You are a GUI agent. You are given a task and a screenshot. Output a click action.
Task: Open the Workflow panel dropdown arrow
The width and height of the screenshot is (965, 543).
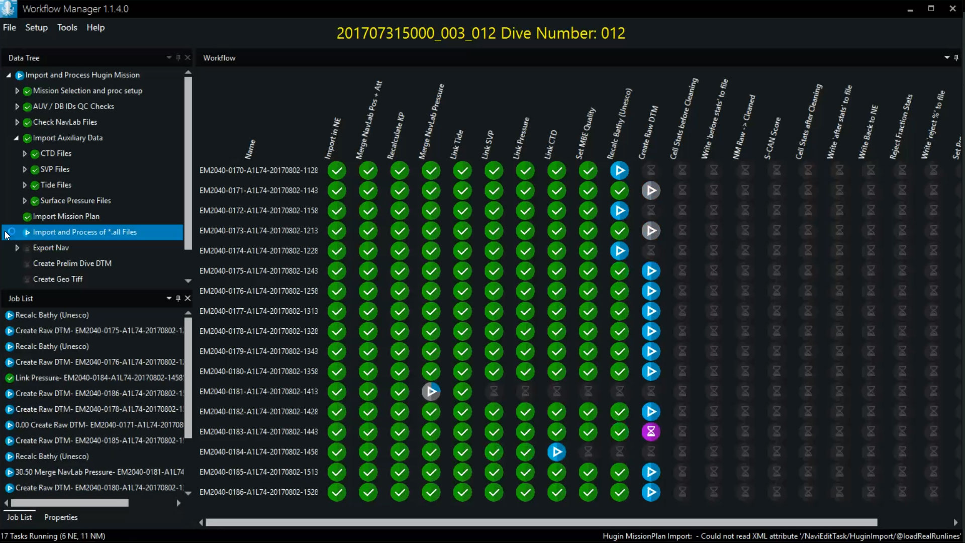point(947,58)
